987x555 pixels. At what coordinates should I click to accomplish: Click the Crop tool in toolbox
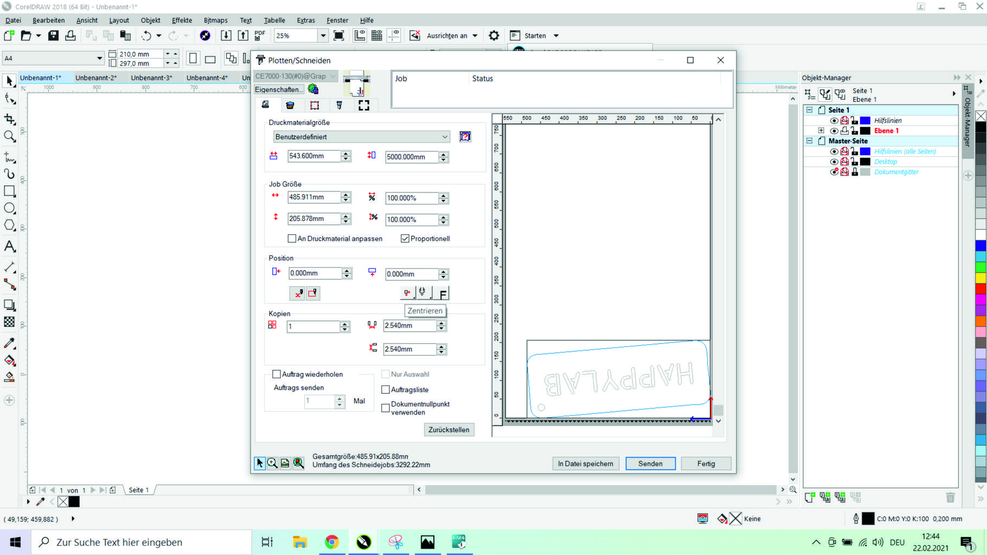pos(9,119)
